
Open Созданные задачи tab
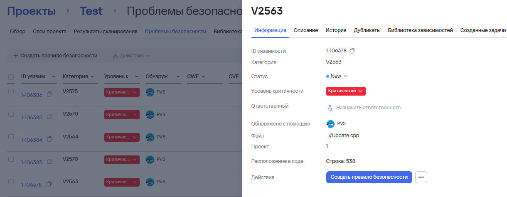[x=483, y=30]
